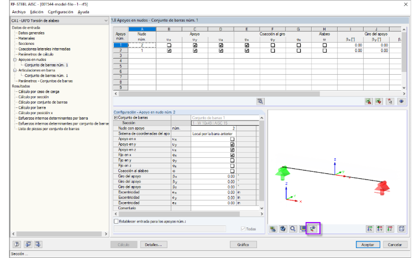Open the Archivo menu
This screenshot has height=258, width=420.
click(x=18, y=12)
